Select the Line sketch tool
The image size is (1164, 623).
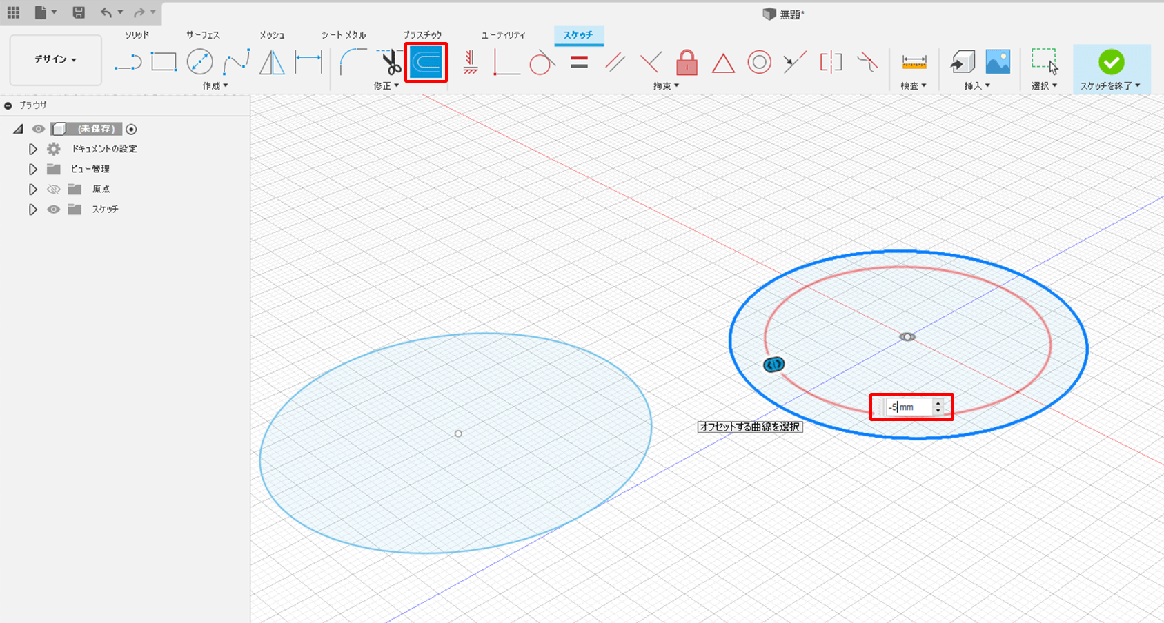click(x=128, y=63)
